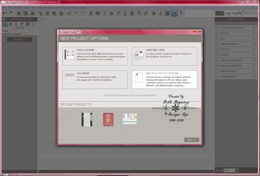Expand the Stamps section arrow
Screen dimensions: 260x176
254,55
